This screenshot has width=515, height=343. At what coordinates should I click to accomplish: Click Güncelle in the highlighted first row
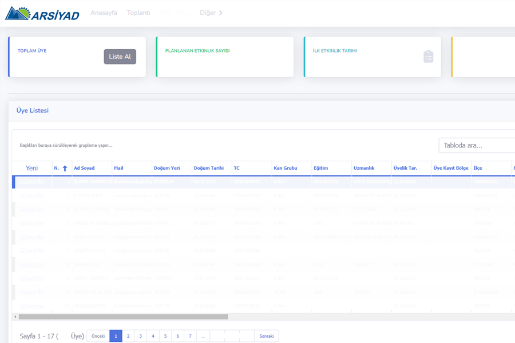click(31, 182)
